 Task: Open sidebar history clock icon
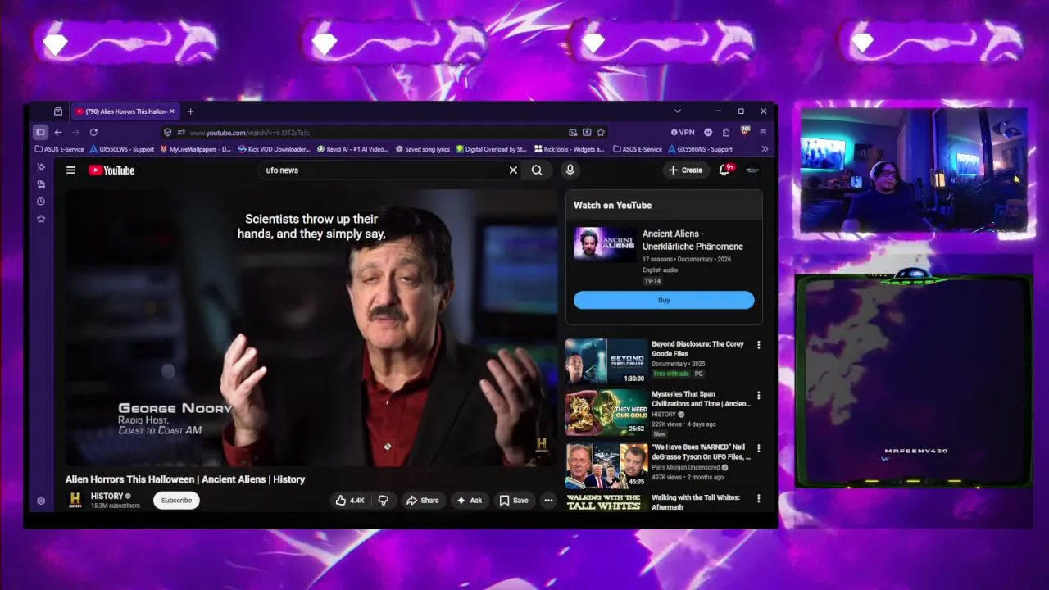coord(41,202)
